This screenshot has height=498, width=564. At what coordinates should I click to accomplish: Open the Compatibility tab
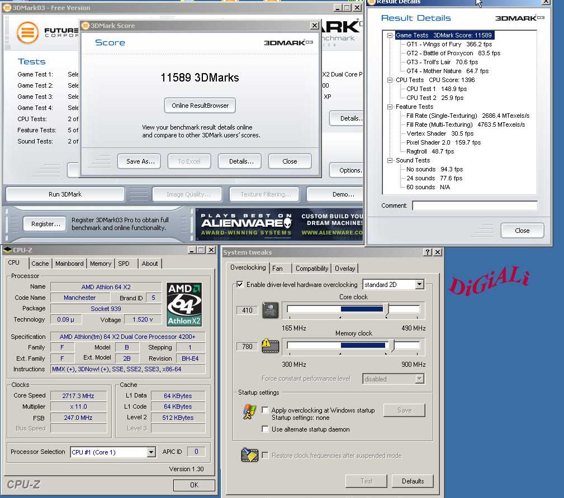click(312, 269)
